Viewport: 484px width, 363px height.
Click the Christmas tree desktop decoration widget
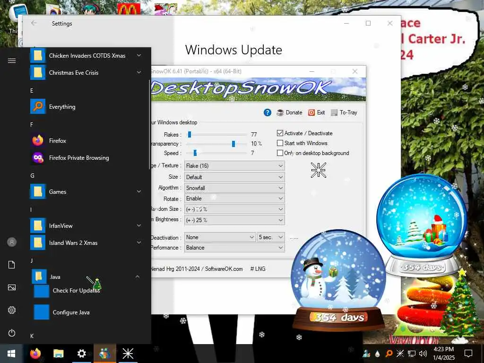[460, 306]
